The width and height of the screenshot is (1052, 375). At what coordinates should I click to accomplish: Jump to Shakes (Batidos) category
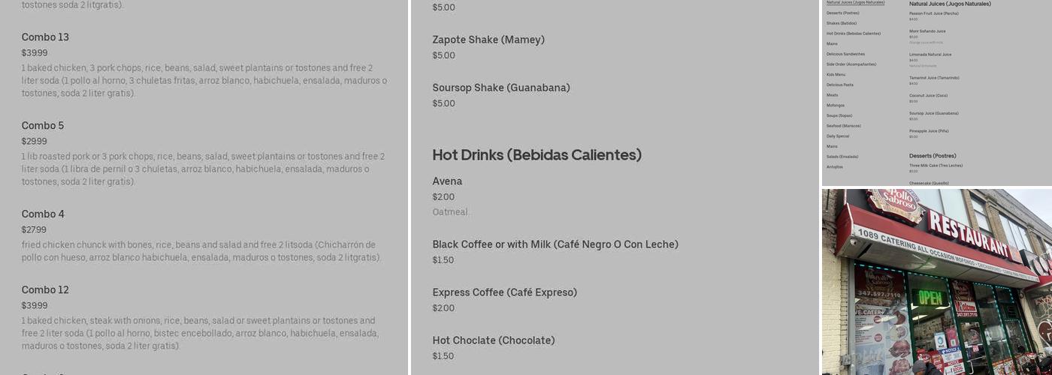click(x=842, y=23)
